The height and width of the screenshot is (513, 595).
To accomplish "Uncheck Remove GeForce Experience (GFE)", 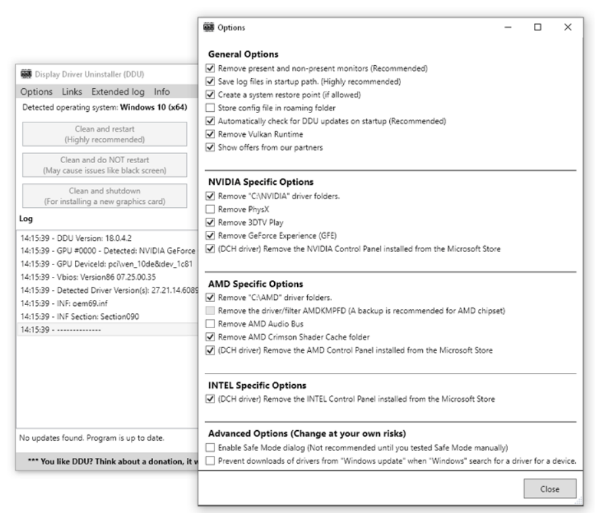I will pyautogui.click(x=210, y=235).
